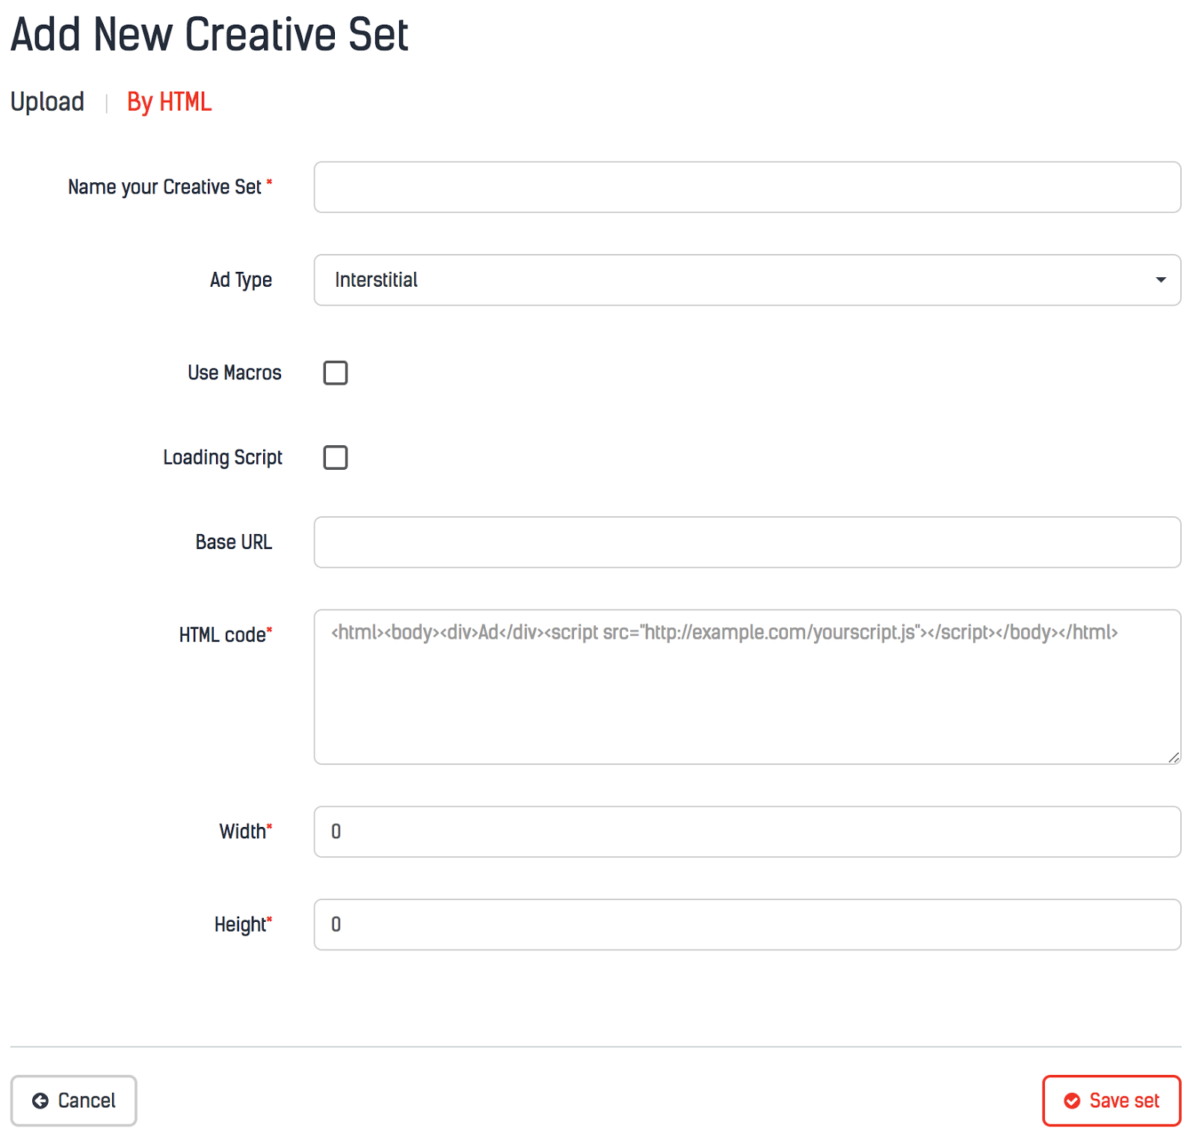
Task: Select the By HTML tab
Action: click(x=169, y=102)
